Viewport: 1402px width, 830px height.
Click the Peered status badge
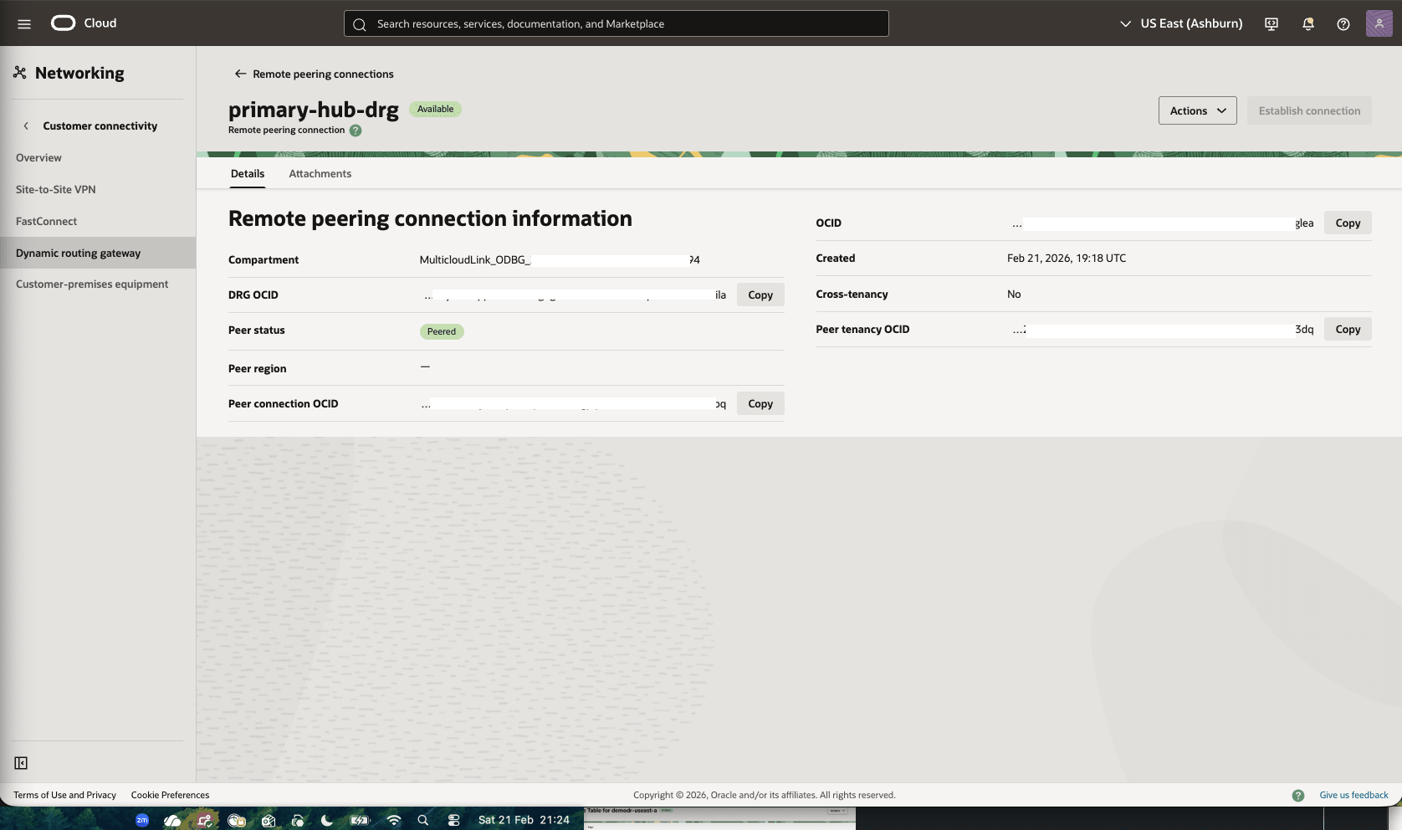441,331
